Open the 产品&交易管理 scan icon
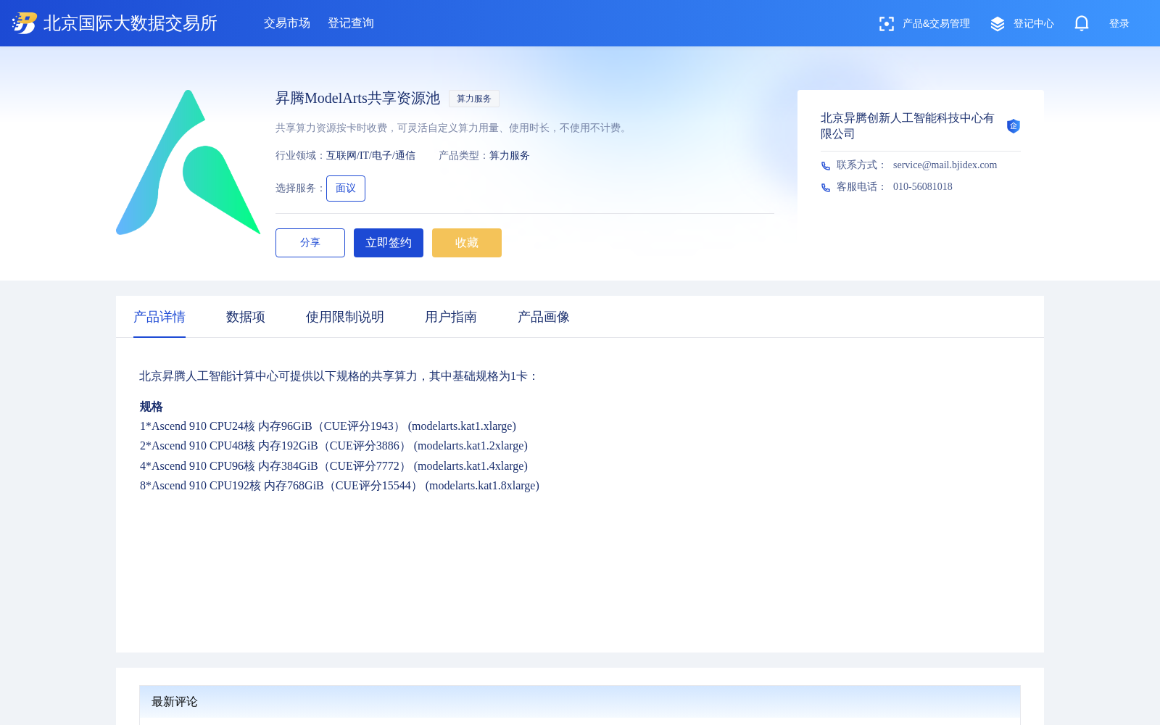Viewport: 1160px width, 725px height. pos(886,24)
